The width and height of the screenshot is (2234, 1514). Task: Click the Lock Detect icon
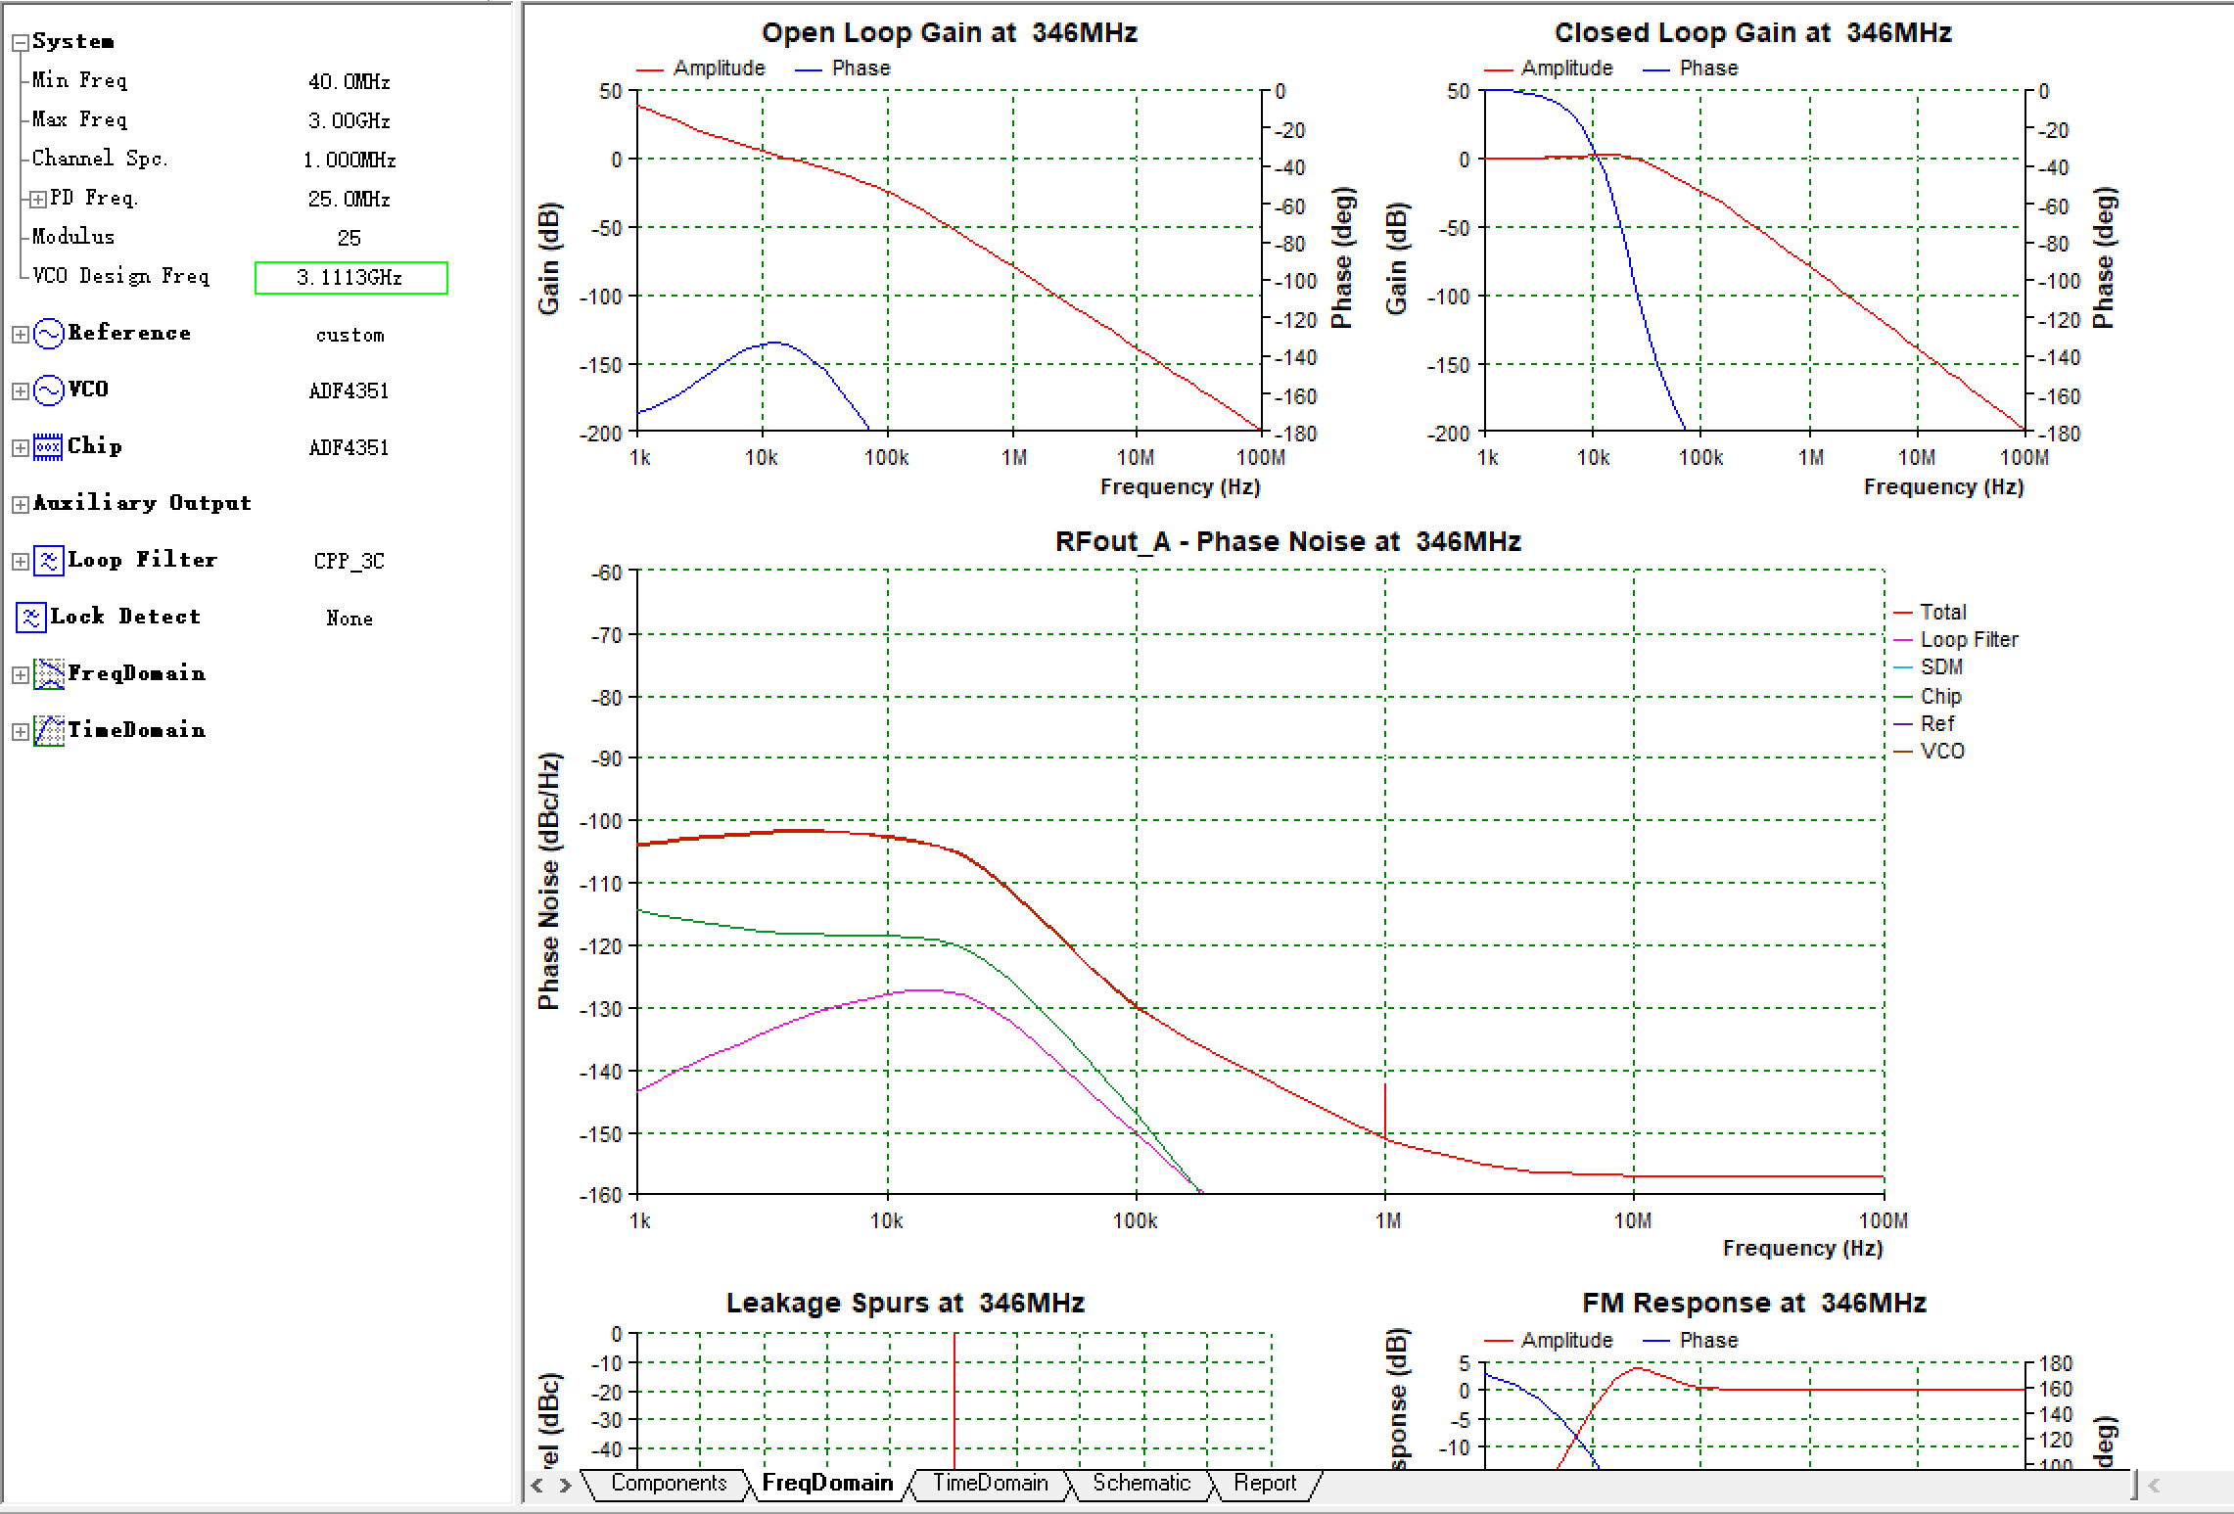(x=30, y=618)
